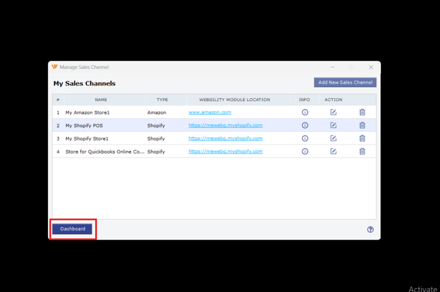Go to the Dashboard
Image resolution: width=440 pixels, height=292 pixels.
pyautogui.click(x=73, y=229)
